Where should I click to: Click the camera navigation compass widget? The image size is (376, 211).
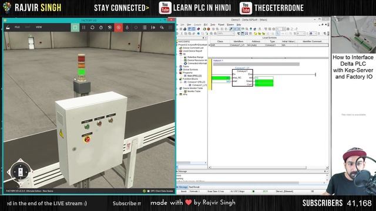tap(20, 171)
